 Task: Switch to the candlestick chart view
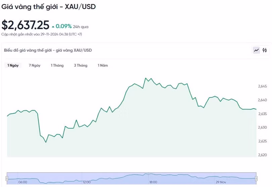click(265, 50)
